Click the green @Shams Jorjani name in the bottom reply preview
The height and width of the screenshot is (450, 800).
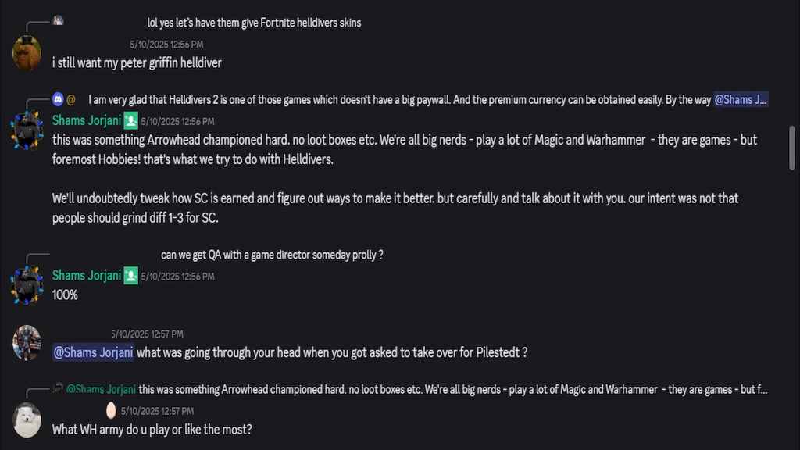[x=101, y=389]
